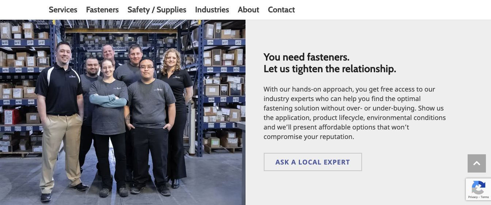The height and width of the screenshot is (205, 491).
Task: Open the Services menu
Action: (x=63, y=10)
